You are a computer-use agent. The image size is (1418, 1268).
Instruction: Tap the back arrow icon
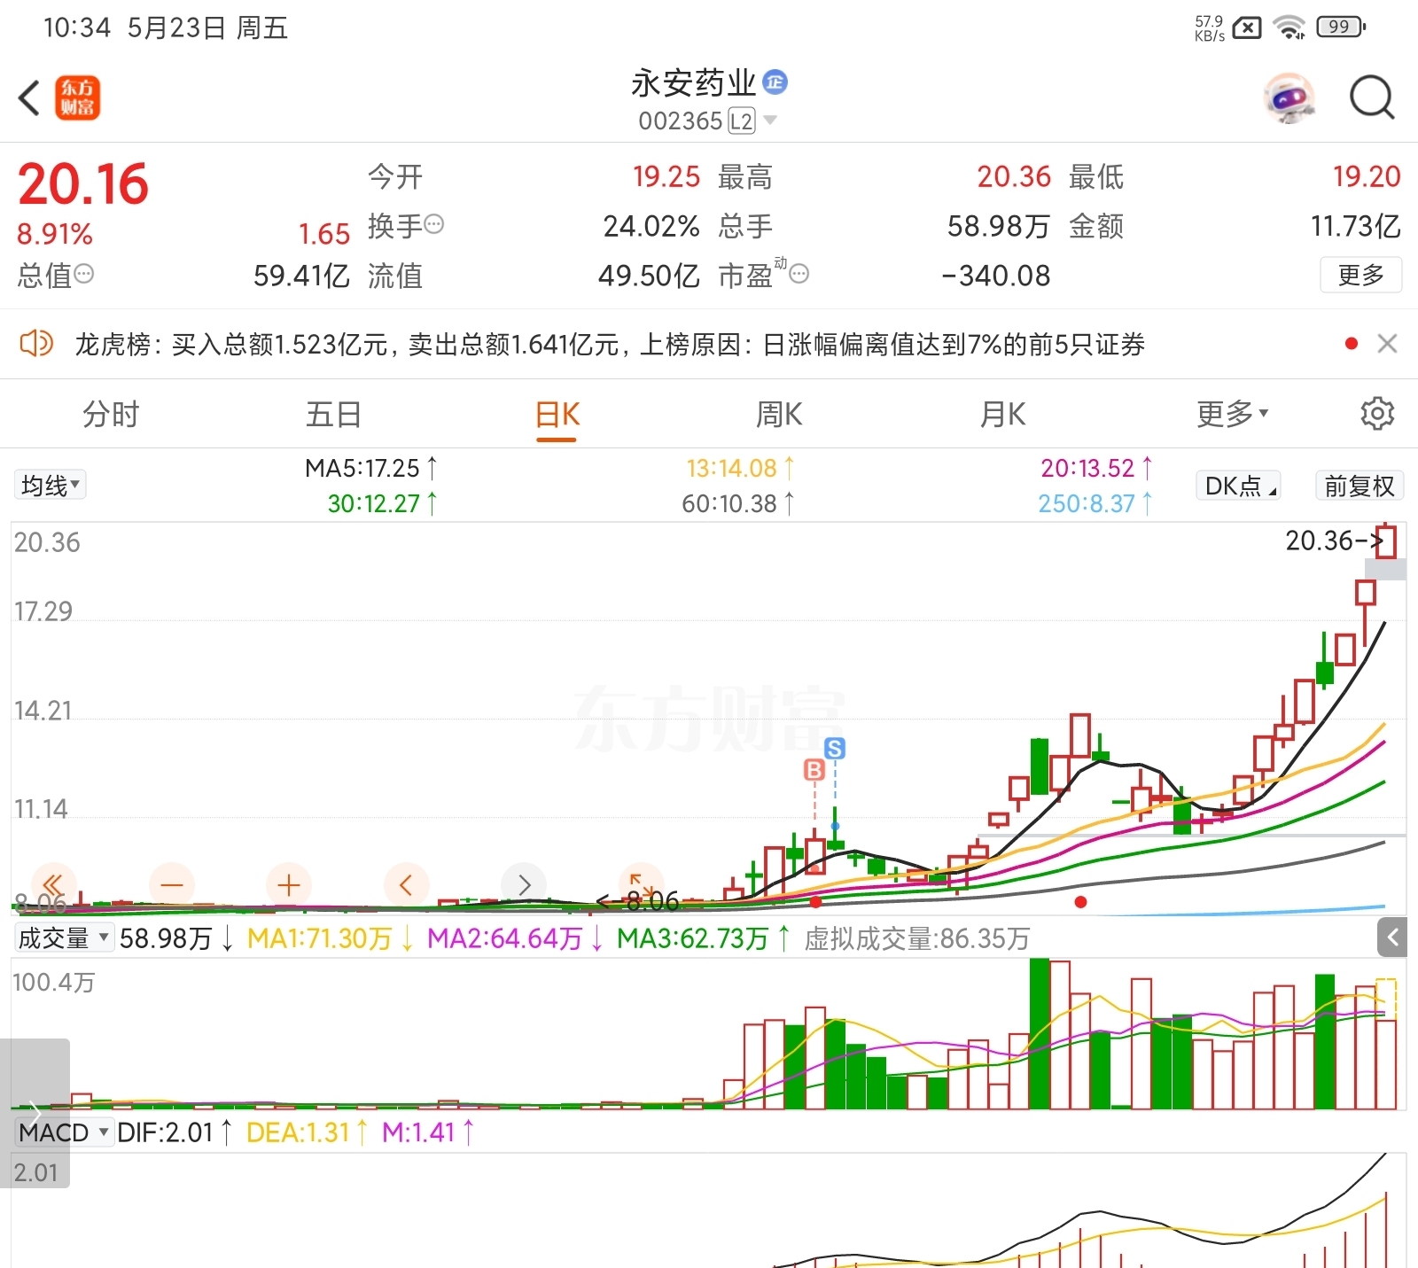point(29,97)
